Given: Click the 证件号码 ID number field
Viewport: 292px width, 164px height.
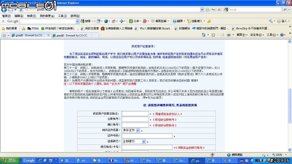Looking at the screenshot, I should point(147,136).
